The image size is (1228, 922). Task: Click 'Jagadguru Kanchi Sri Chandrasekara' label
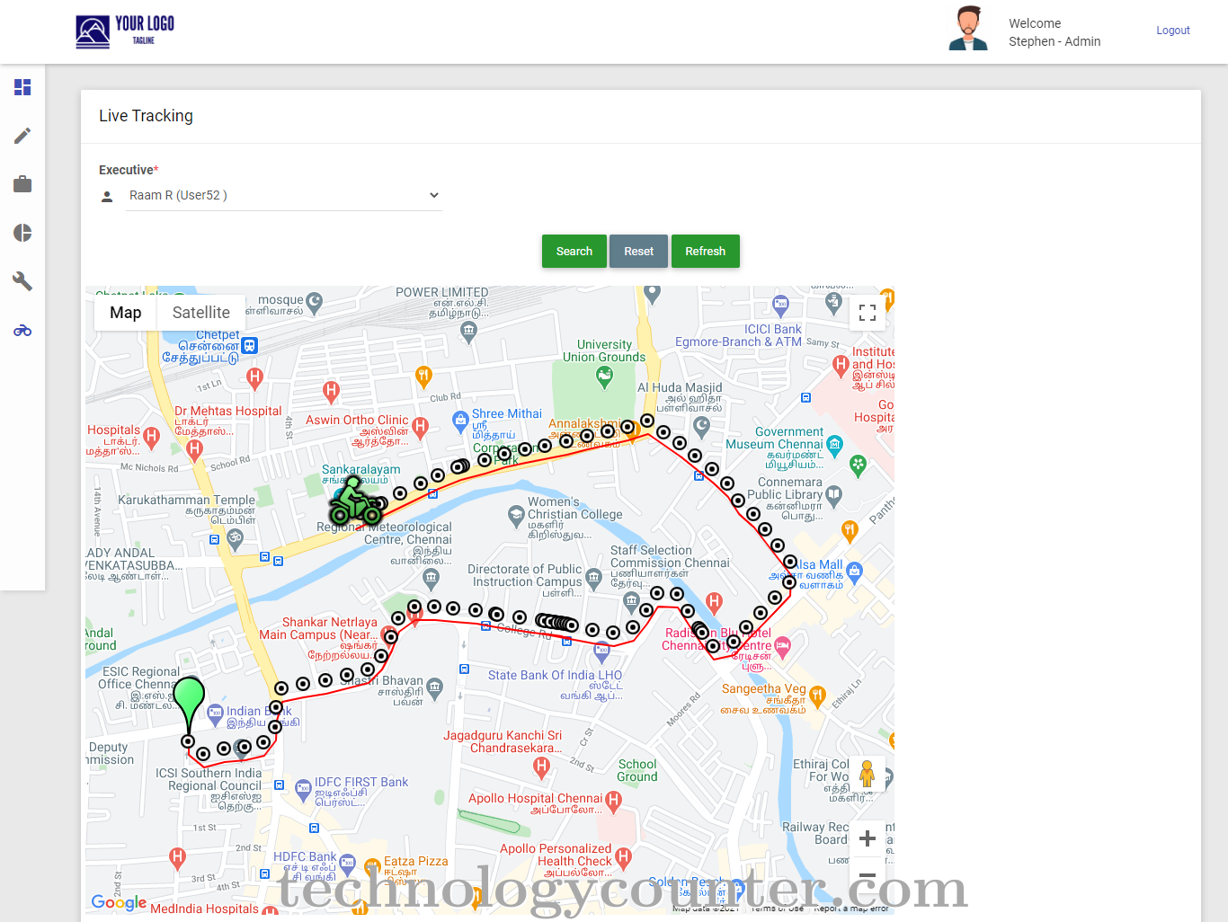[x=503, y=741]
